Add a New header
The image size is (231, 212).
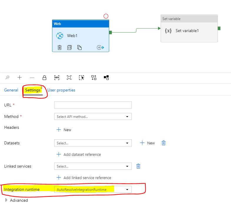(x=64, y=130)
